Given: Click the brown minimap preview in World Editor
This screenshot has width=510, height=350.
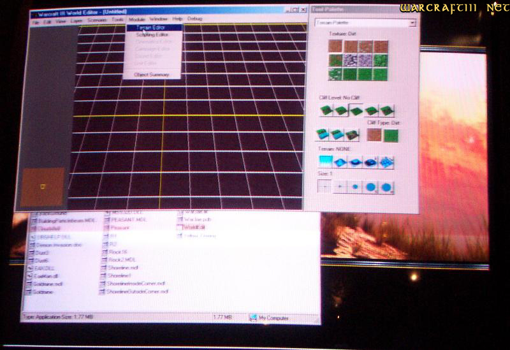Looking at the screenshot, I should [x=43, y=187].
